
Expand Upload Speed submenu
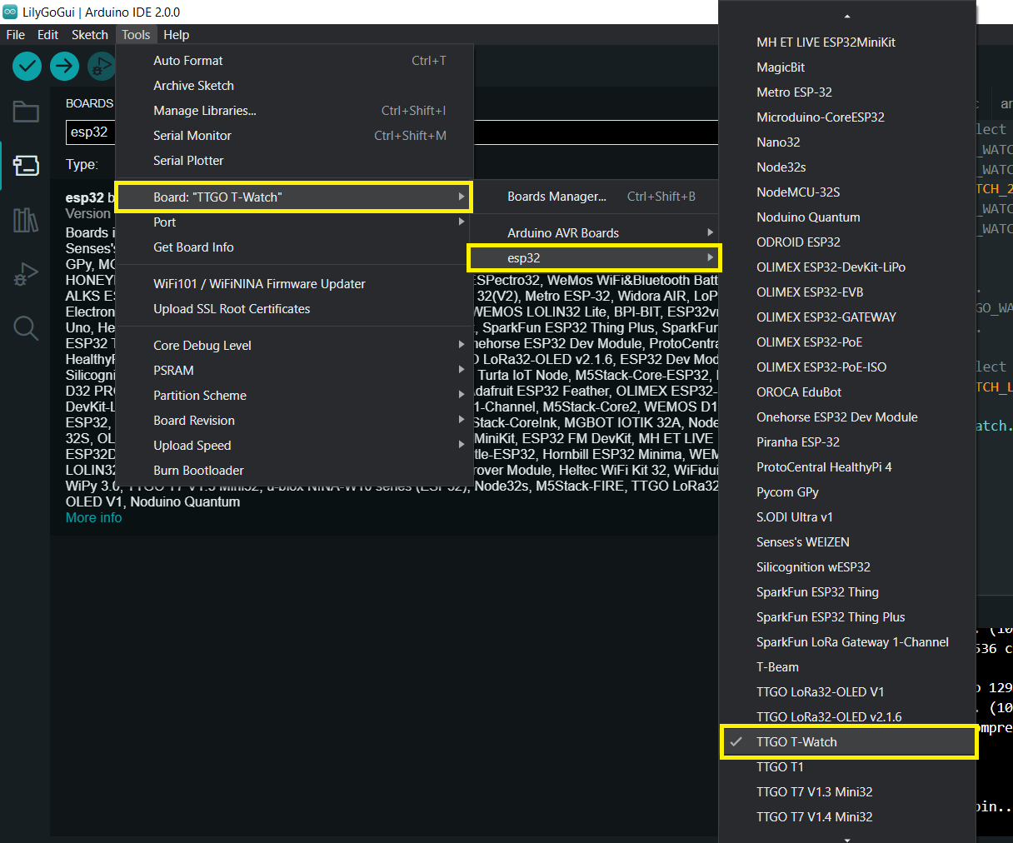click(294, 445)
